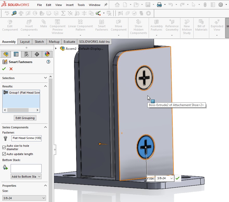Select the Measure tool on the lower toolbar
This screenshot has height=202, width=229.
14,13
